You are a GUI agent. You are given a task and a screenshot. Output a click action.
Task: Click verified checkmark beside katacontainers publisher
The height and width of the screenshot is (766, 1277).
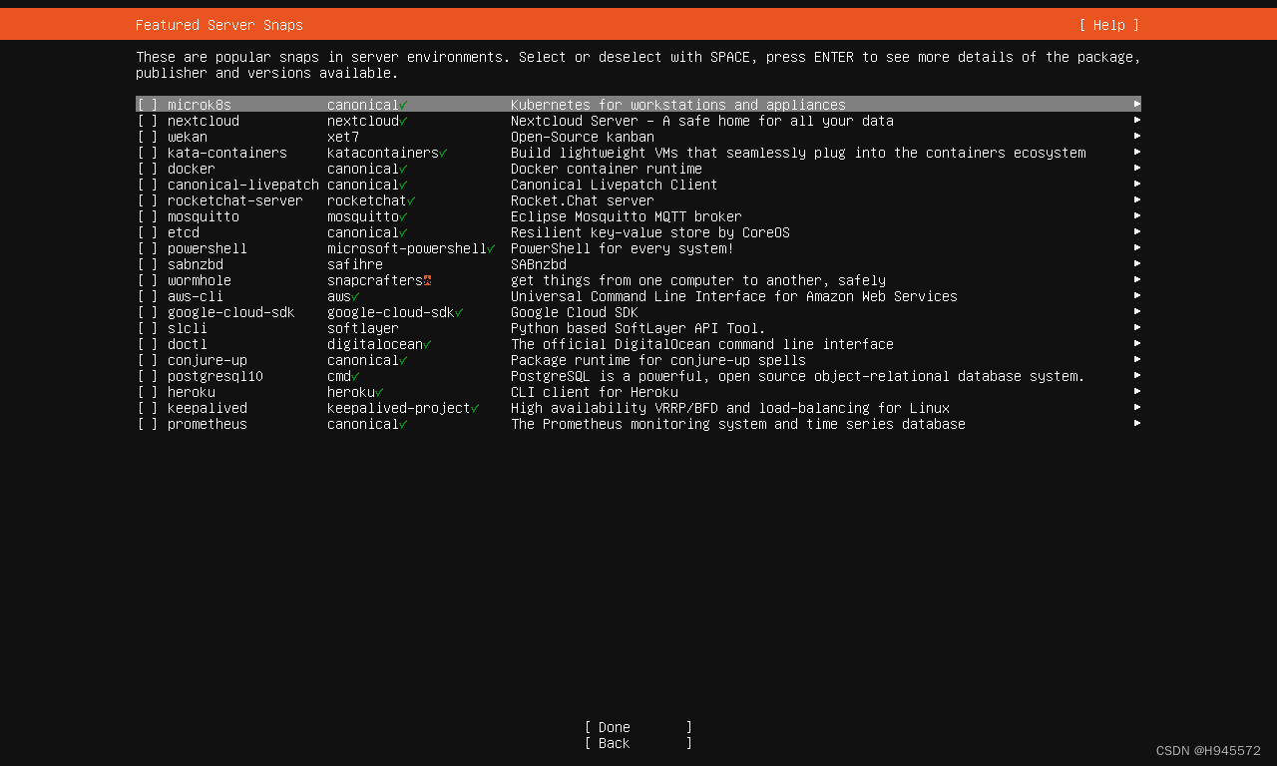443,153
